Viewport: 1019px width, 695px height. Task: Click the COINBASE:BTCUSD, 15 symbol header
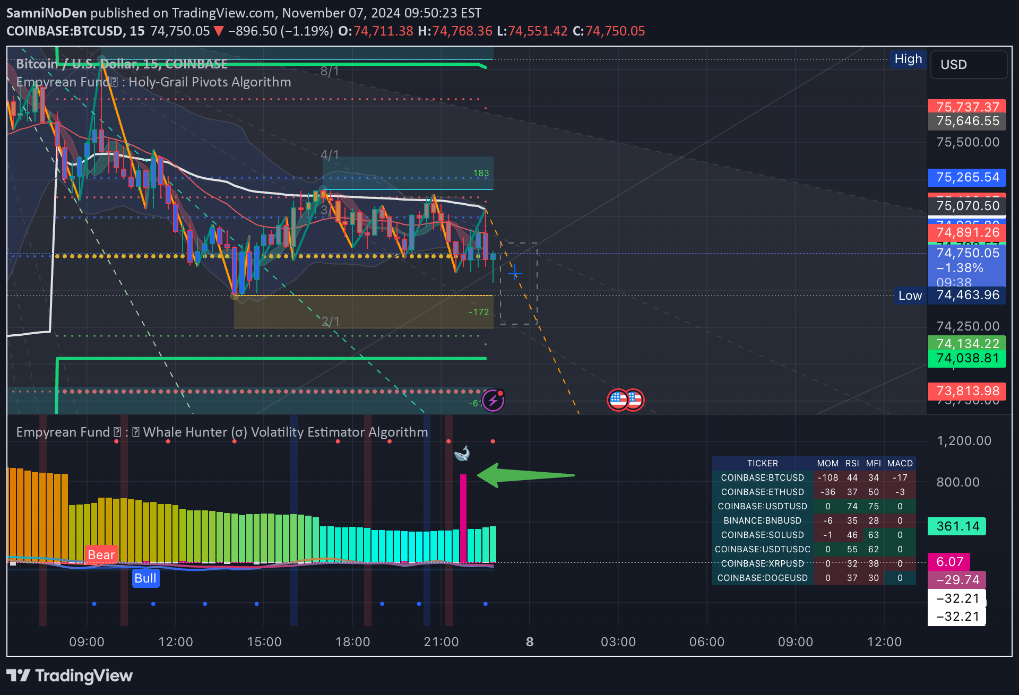[x=75, y=31]
